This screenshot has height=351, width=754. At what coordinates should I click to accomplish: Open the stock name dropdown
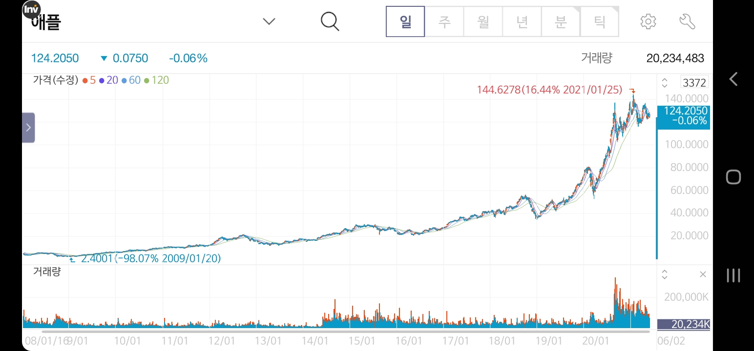[x=269, y=21]
